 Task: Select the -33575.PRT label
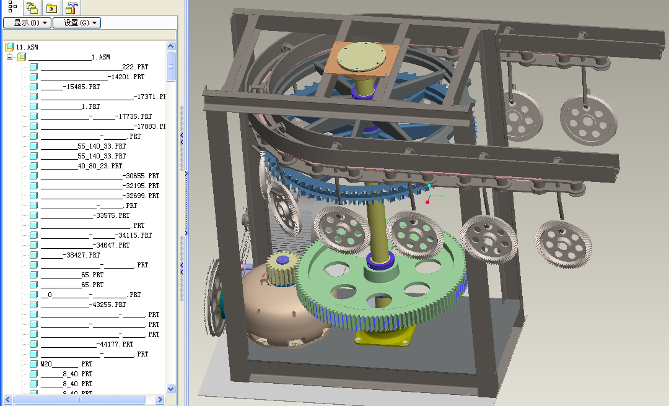pyautogui.click(x=85, y=215)
